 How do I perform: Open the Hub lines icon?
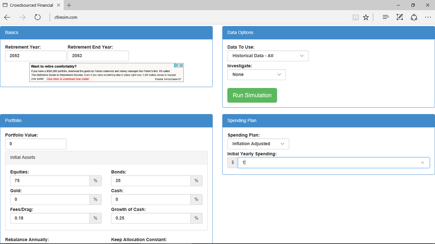(386, 17)
